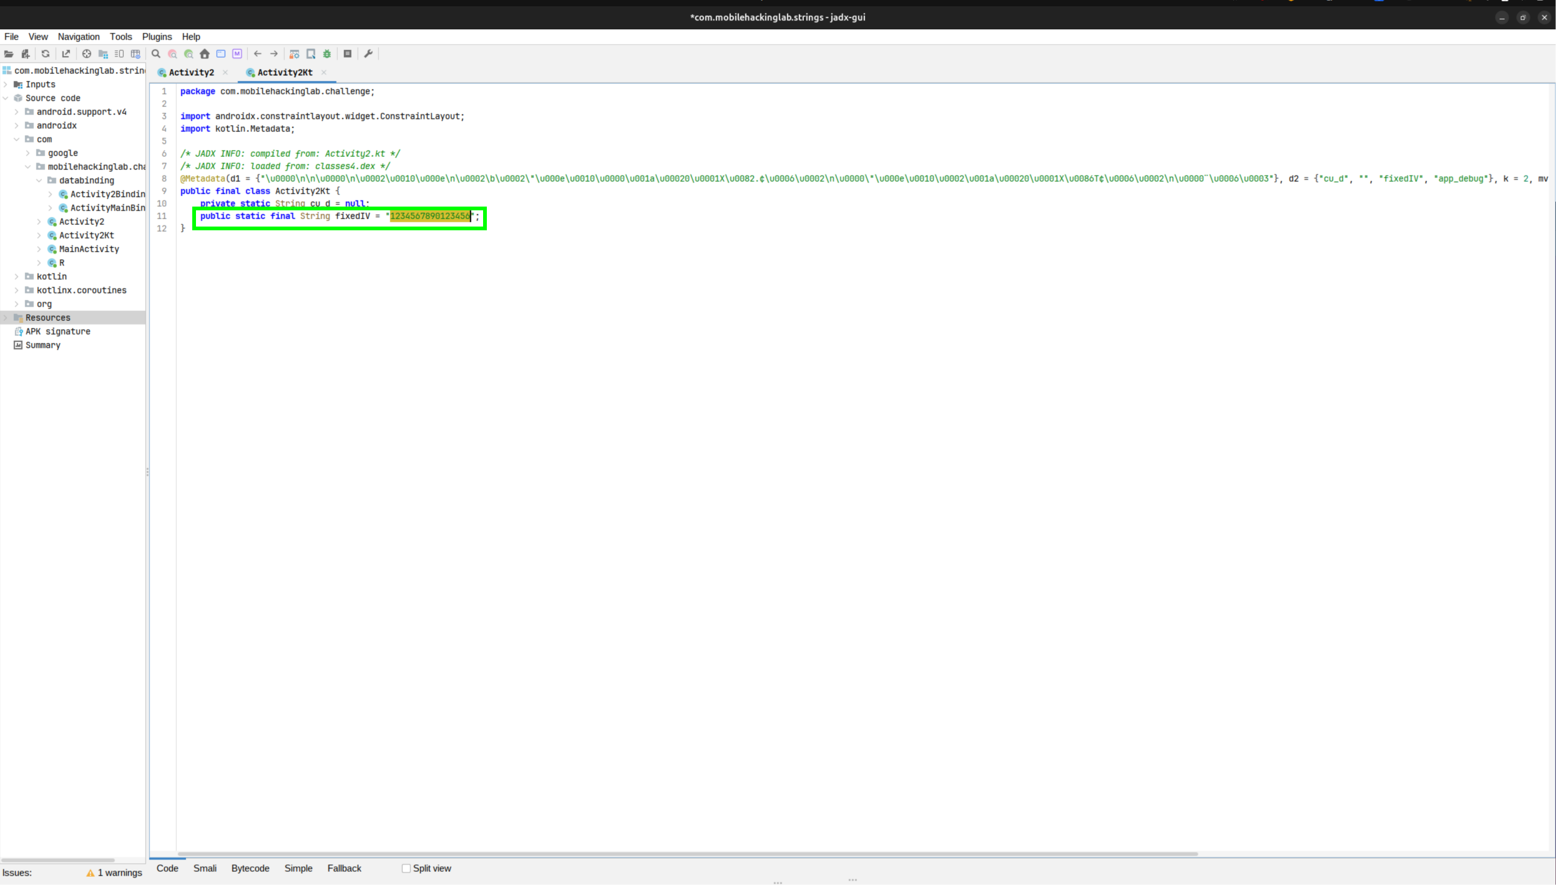Close the Activity2Kt tab

click(324, 72)
